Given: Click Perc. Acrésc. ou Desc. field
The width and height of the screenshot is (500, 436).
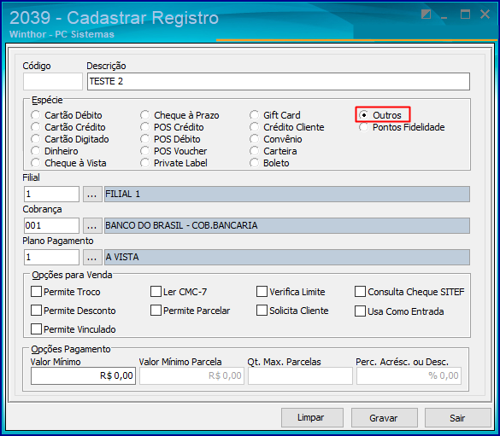Looking at the screenshot, I should click(409, 376).
